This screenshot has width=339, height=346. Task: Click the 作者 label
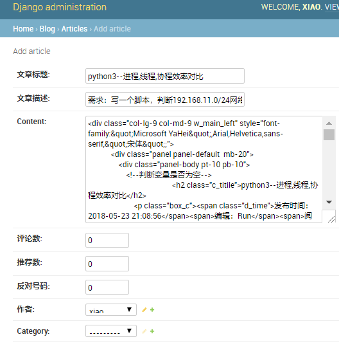click(26, 309)
